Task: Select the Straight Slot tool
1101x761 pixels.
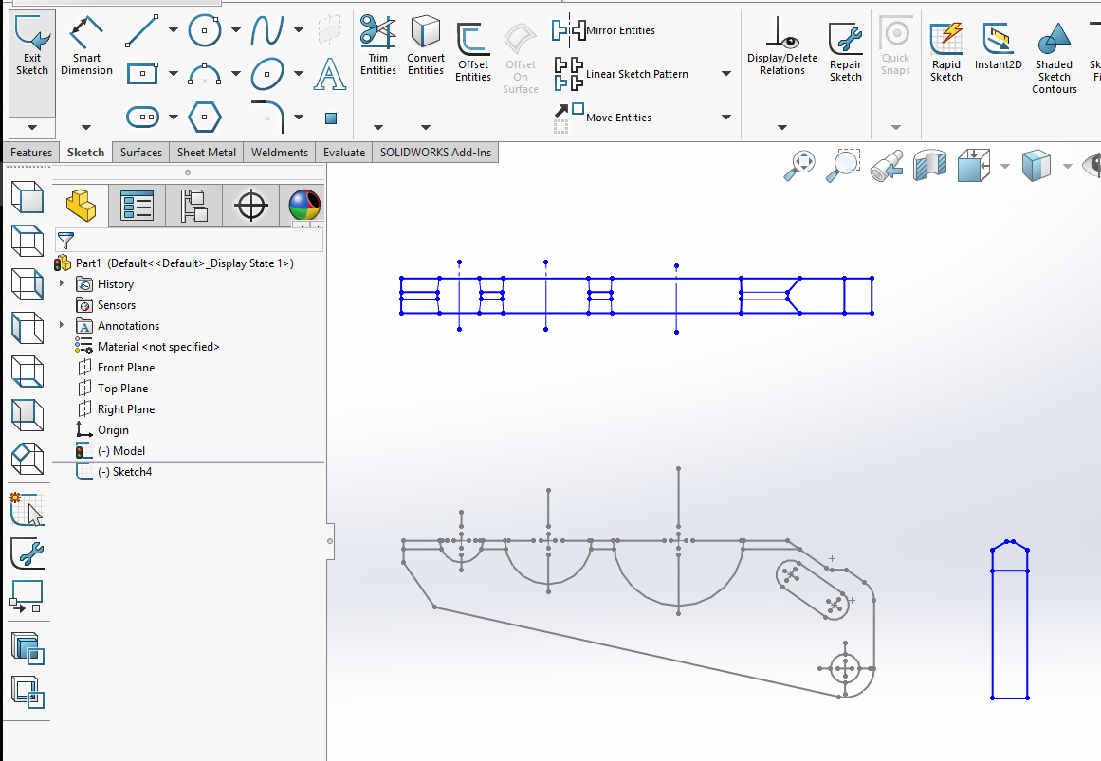Action: 142,118
